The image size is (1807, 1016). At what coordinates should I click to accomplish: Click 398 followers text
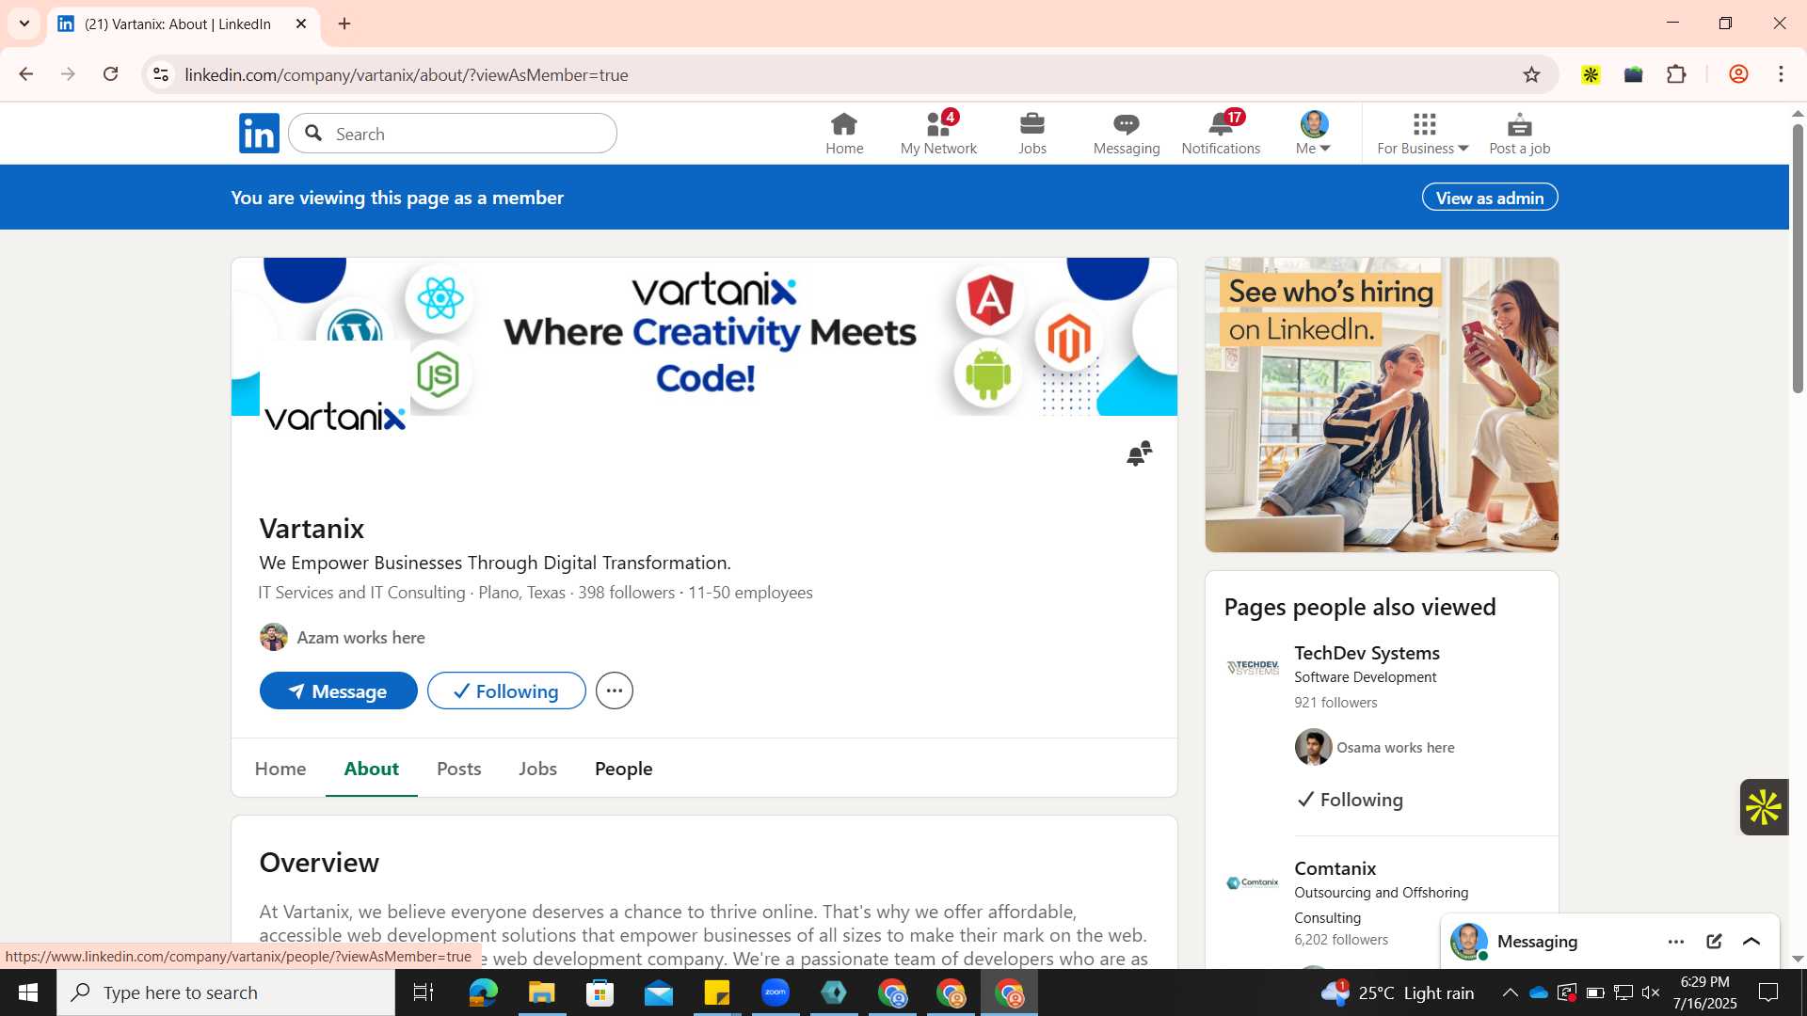click(627, 593)
